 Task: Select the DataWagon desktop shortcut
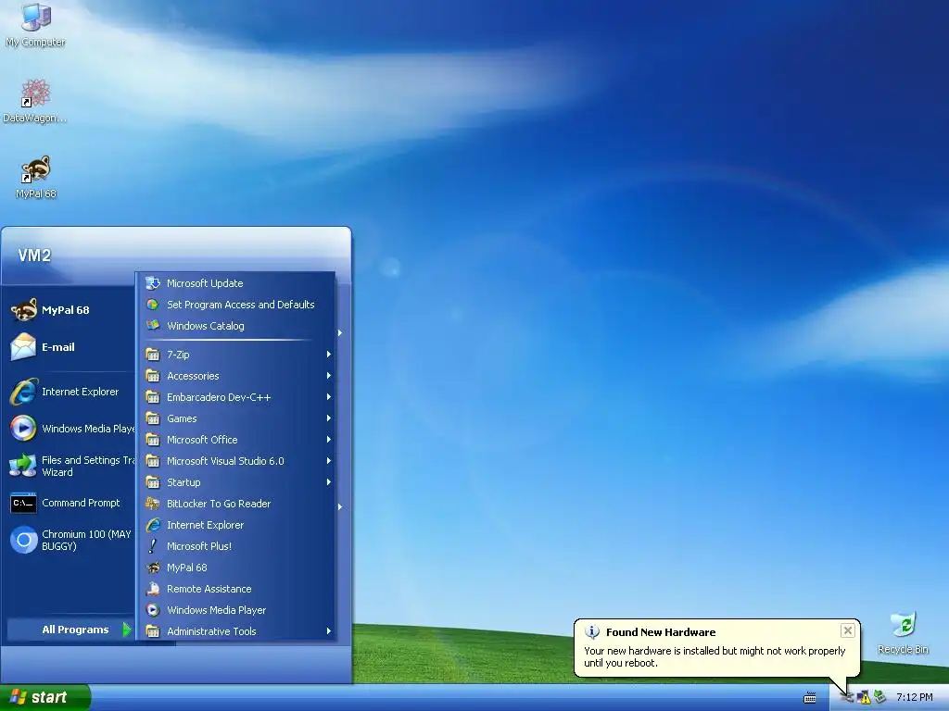point(35,101)
